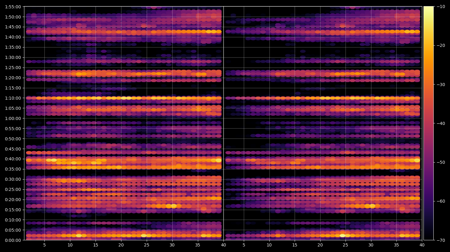
Task: Select x-axis label 35 of left panel
Action: click(198, 245)
